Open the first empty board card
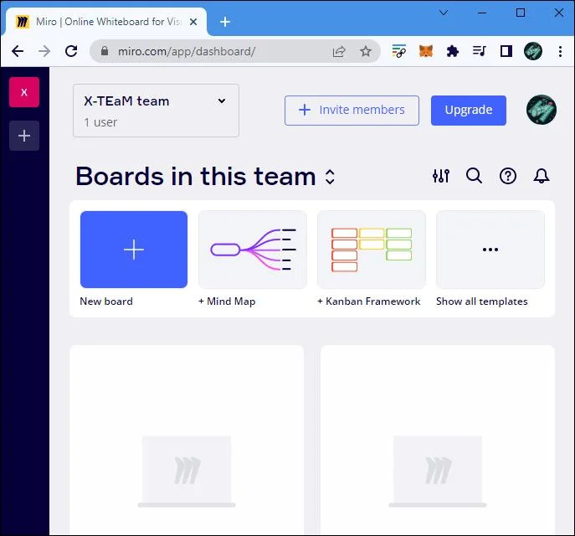Viewport: 575px width, 536px height. pyautogui.click(x=187, y=440)
